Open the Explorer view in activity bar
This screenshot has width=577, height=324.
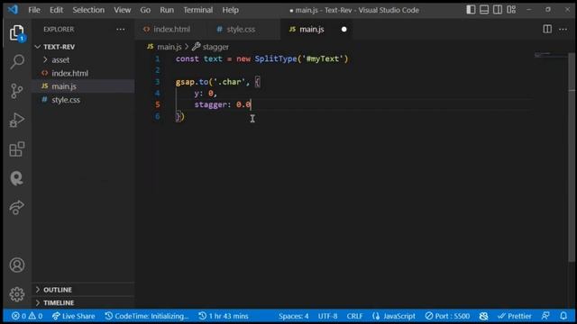[16, 33]
